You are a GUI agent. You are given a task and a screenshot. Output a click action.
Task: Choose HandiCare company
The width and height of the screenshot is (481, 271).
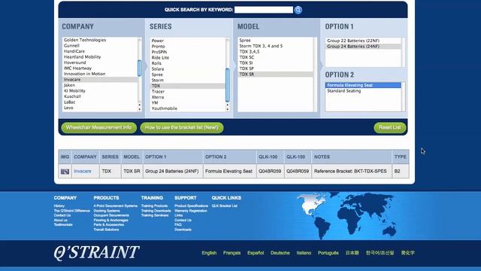(x=74, y=51)
